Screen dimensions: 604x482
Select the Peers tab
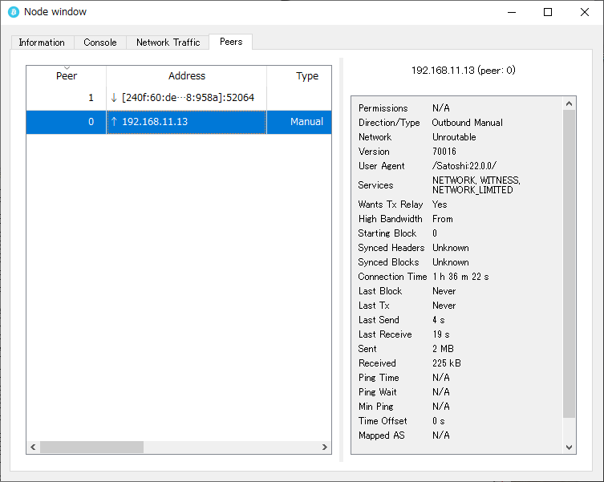(x=231, y=42)
